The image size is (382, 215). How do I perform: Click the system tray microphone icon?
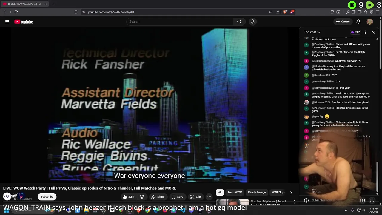point(352,210)
